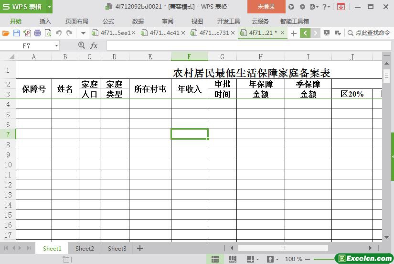Jump to last sheet navigation arrow
The height and width of the screenshot is (264, 394).
coord(29,248)
